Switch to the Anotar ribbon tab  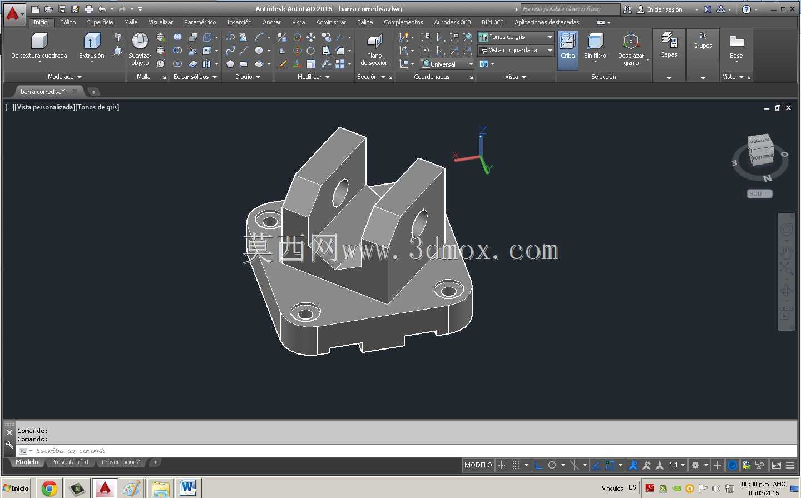(271, 22)
